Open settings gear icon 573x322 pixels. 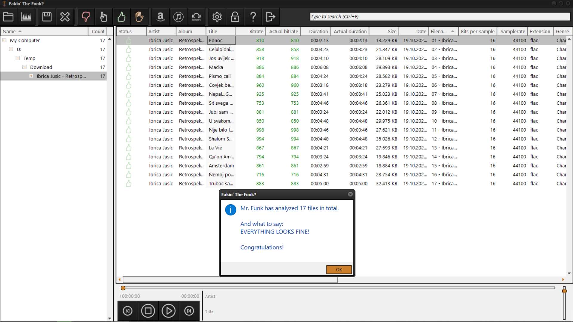[x=217, y=17]
